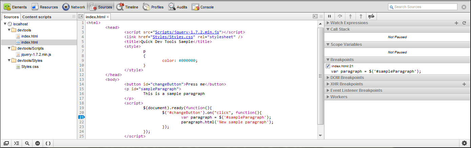The height and width of the screenshot is (148, 471).
Task: Pretty print the source code
Action: coord(48,143)
